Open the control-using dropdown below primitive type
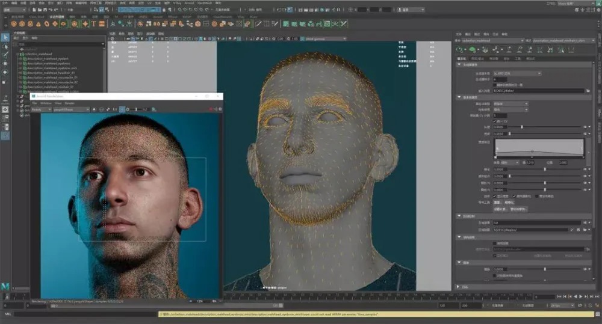This screenshot has width=602, height=324. pyautogui.click(x=510, y=109)
